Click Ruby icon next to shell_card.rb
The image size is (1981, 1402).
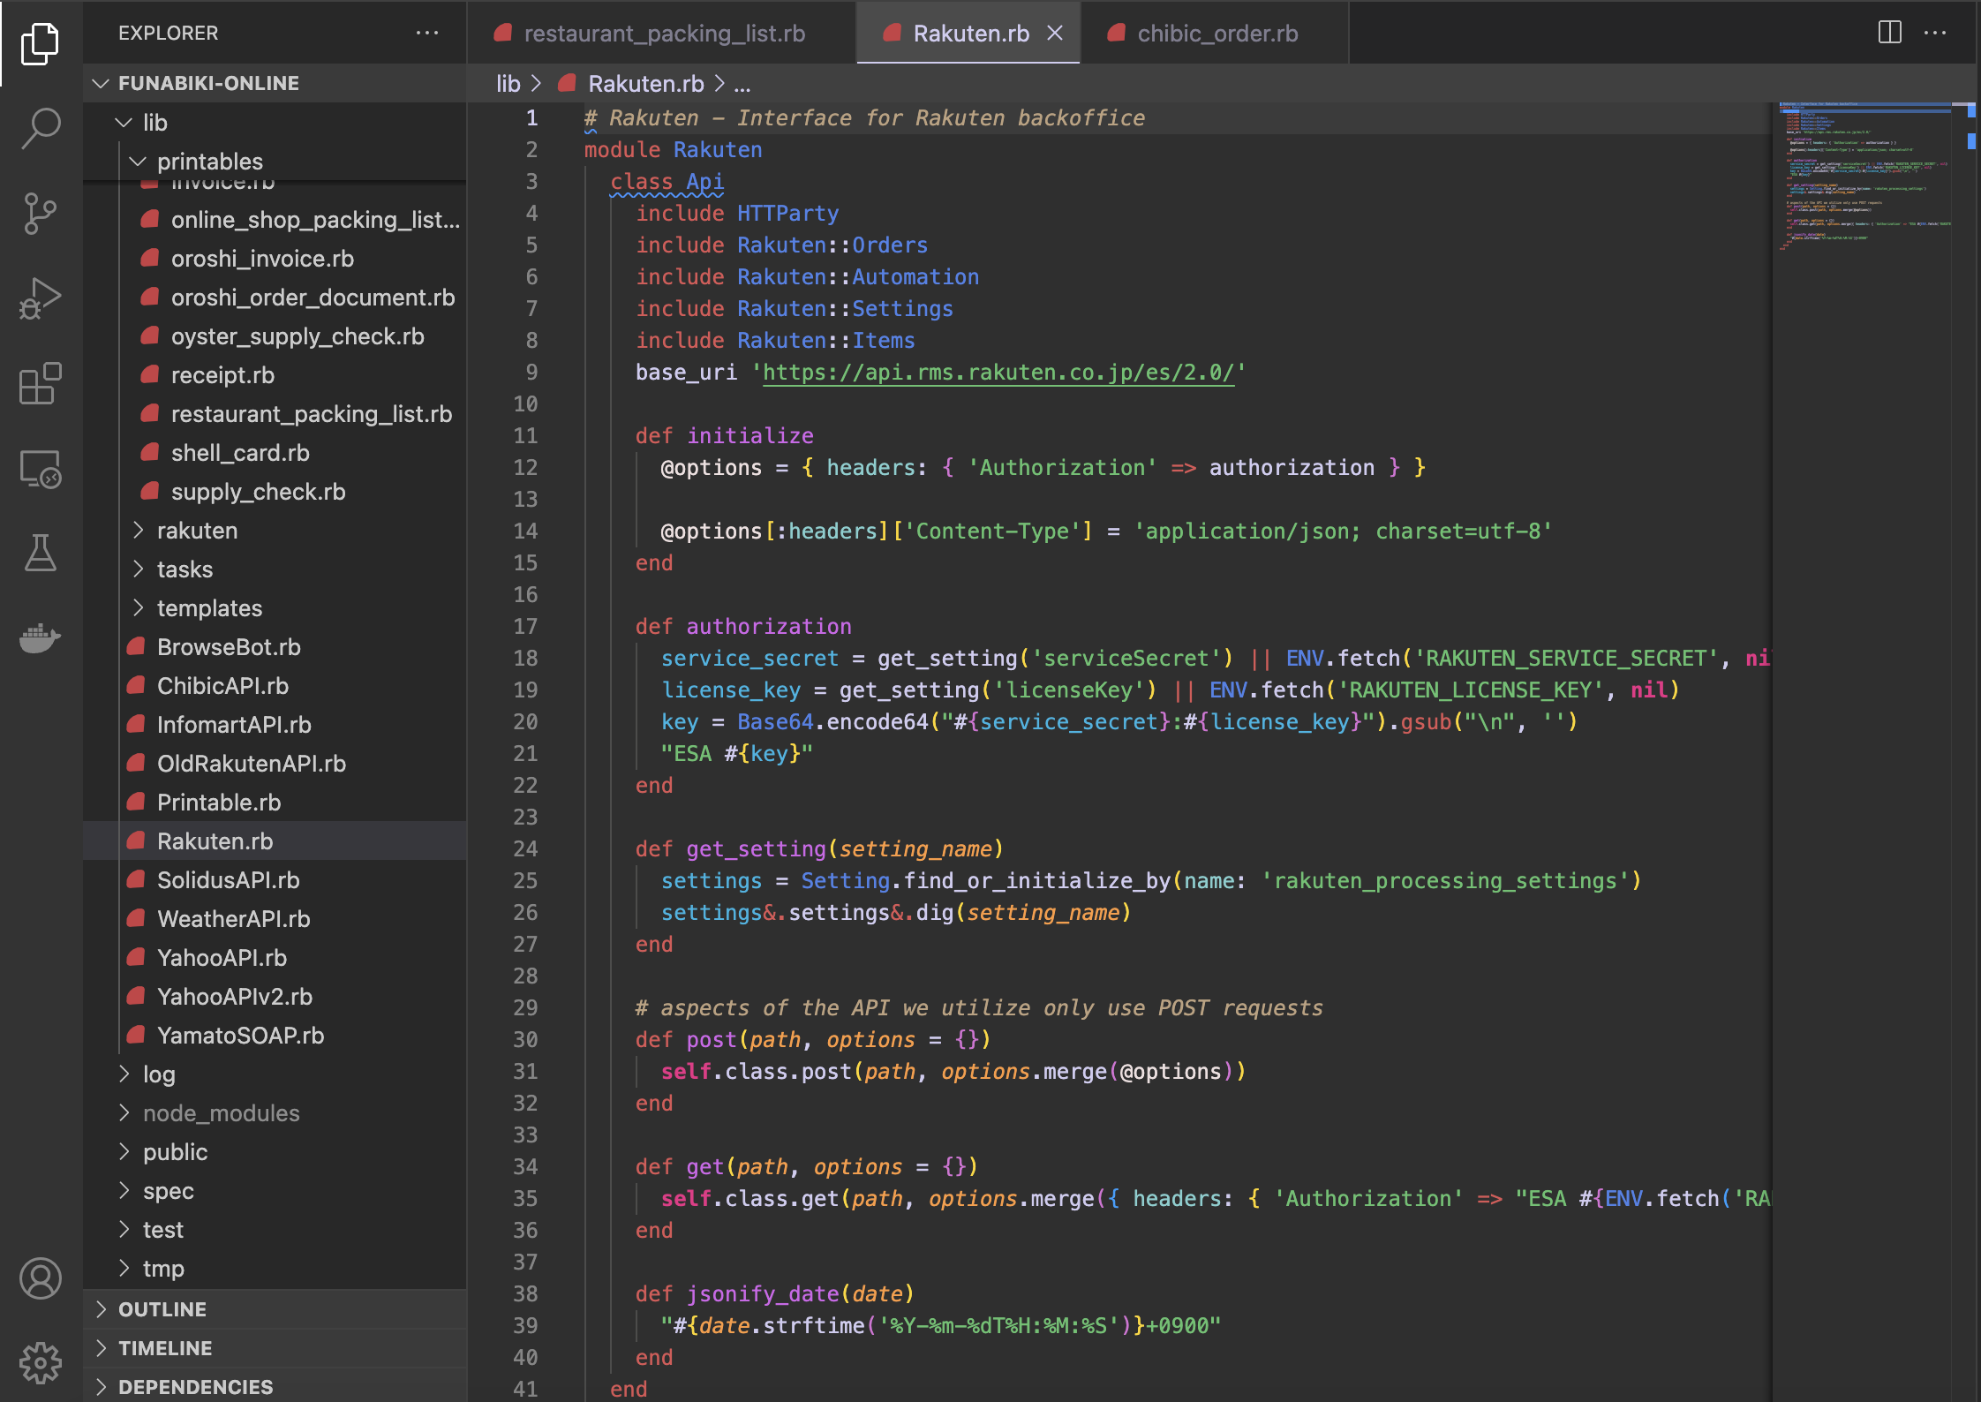point(150,452)
